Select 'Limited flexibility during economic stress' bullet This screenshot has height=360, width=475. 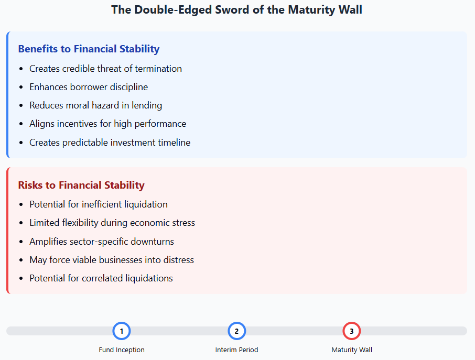[112, 223]
